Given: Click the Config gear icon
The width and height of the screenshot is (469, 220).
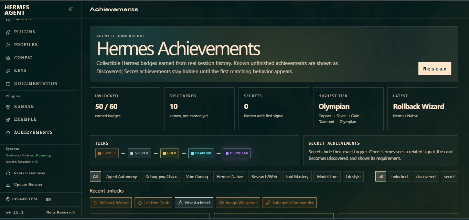Looking at the screenshot, I should pos(8,58).
